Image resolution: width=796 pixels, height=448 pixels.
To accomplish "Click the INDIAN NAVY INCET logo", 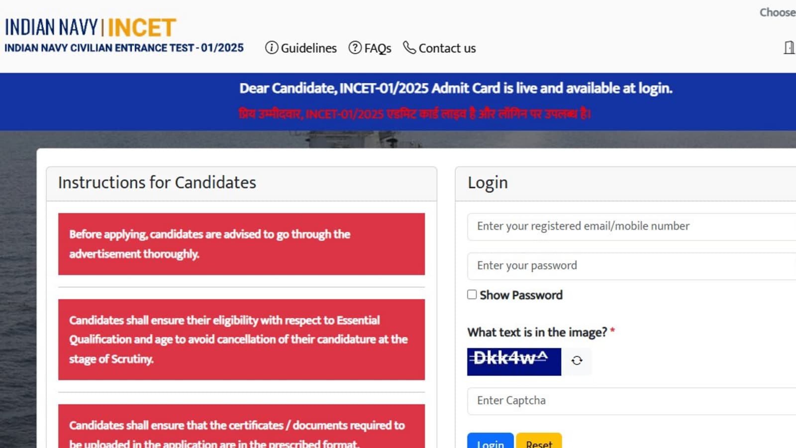I will tap(91, 28).
